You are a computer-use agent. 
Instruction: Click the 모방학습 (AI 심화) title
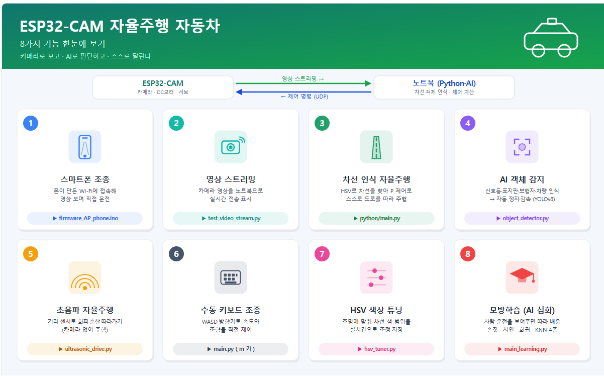click(522, 310)
